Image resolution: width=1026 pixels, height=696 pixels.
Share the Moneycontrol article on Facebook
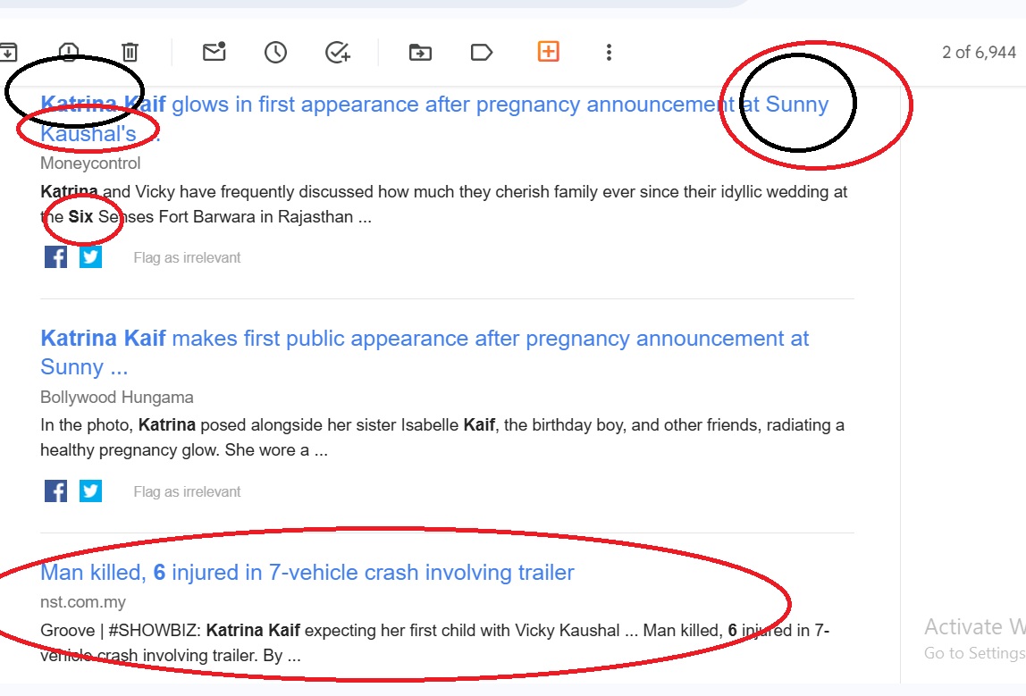point(55,257)
